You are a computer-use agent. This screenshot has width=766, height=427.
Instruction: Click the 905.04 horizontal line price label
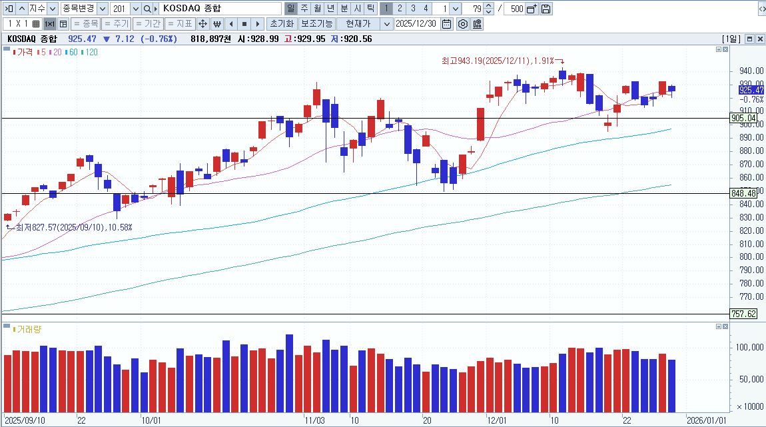(743, 118)
